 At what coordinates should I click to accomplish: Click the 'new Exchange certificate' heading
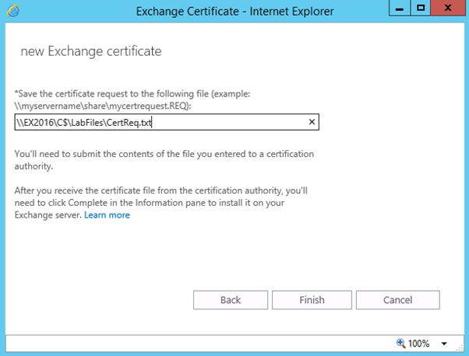coord(91,51)
